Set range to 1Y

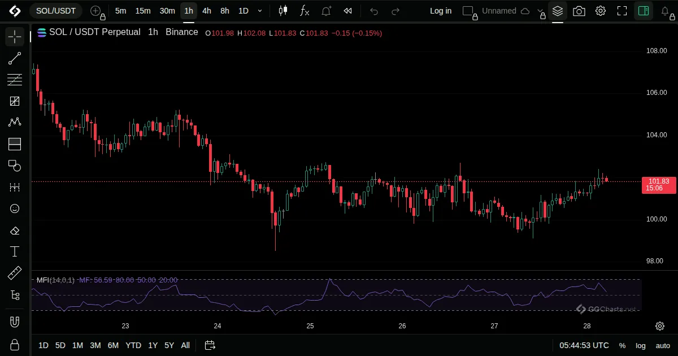pyautogui.click(x=153, y=345)
